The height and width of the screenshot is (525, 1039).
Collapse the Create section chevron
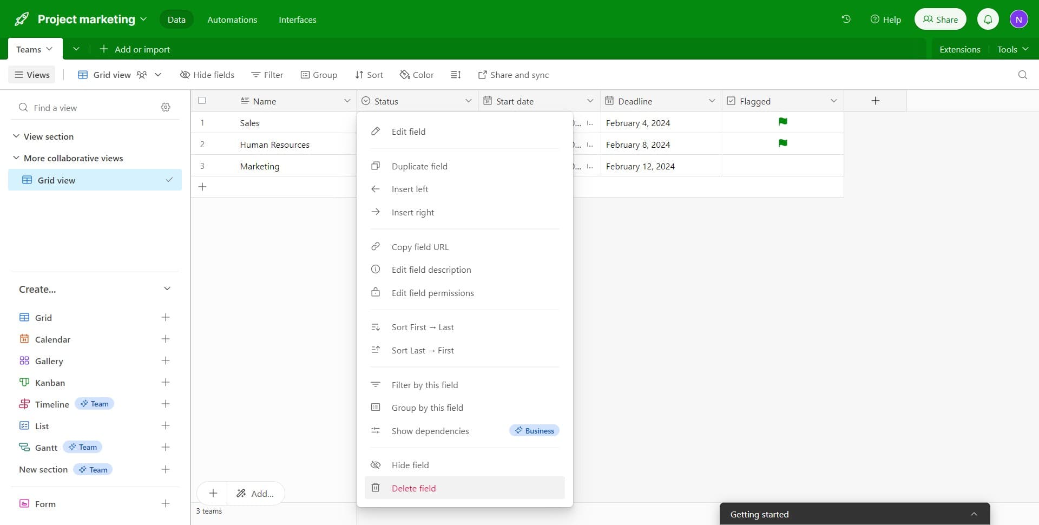point(167,289)
